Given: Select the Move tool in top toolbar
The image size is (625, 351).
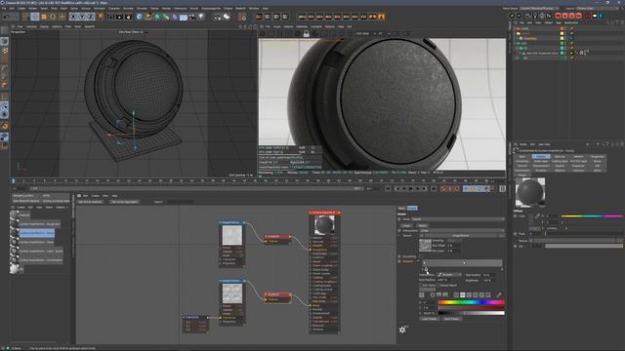Looking at the screenshot, I should click(x=35, y=17).
